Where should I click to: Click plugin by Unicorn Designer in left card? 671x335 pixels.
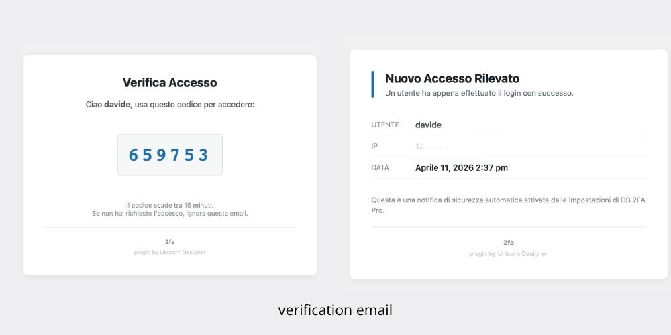click(x=170, y=252)
